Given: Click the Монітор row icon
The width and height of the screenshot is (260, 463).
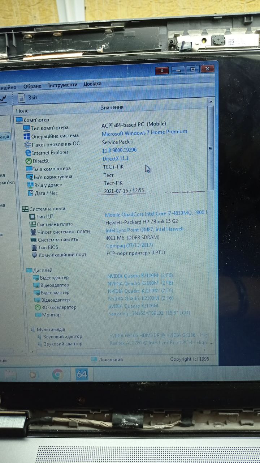Looking at the screenshot, I should [x=38, y=315].
